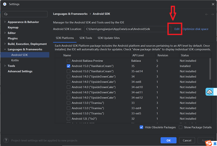
Task: Click the Android SDK Location path field
Action: [128, 29]
